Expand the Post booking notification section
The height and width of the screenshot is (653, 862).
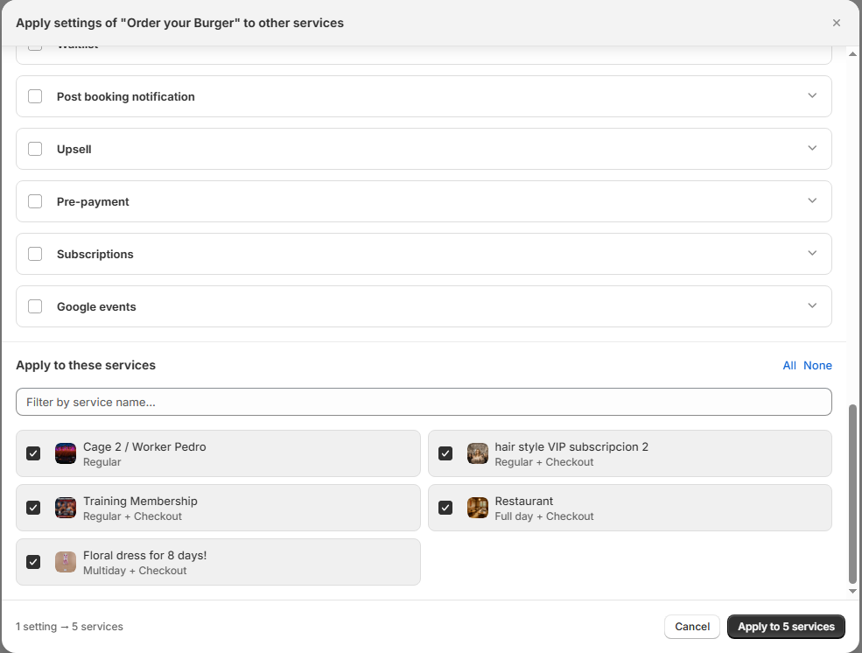tap(812, 95)
